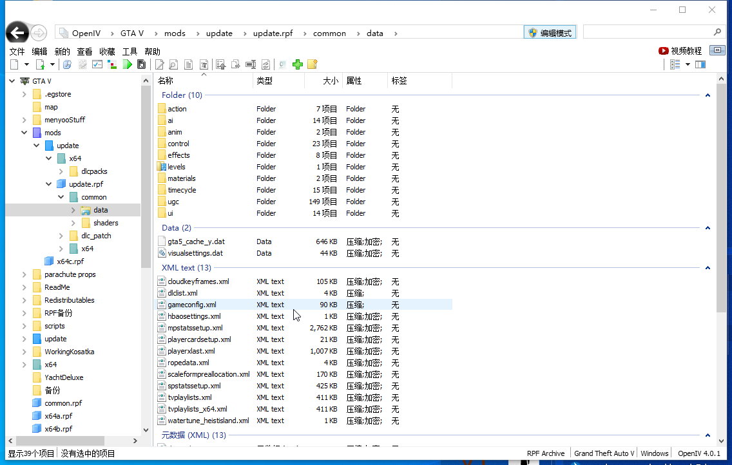The width and height of the screenshot is (732, 465).
Task: Open the timecycle folder
Action: click(182, 190)
